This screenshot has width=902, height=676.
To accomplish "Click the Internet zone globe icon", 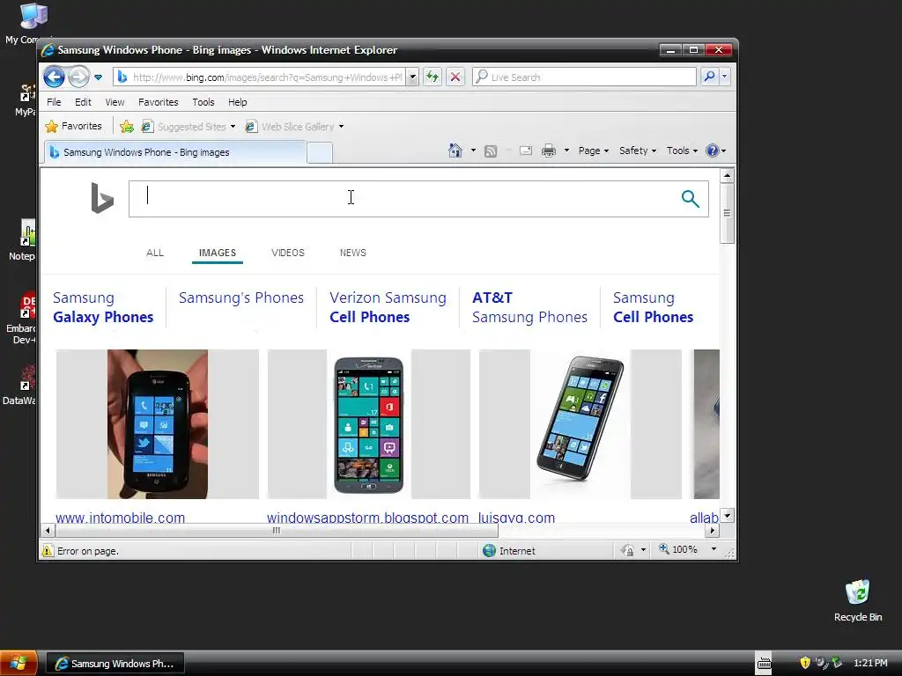I will [489, 551].
